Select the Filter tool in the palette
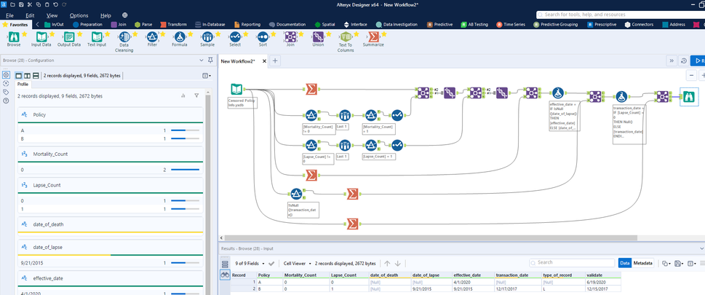Image resolution: width=705 pixels, height=295 pixels. pyautogui.click(x=152, y=37)
